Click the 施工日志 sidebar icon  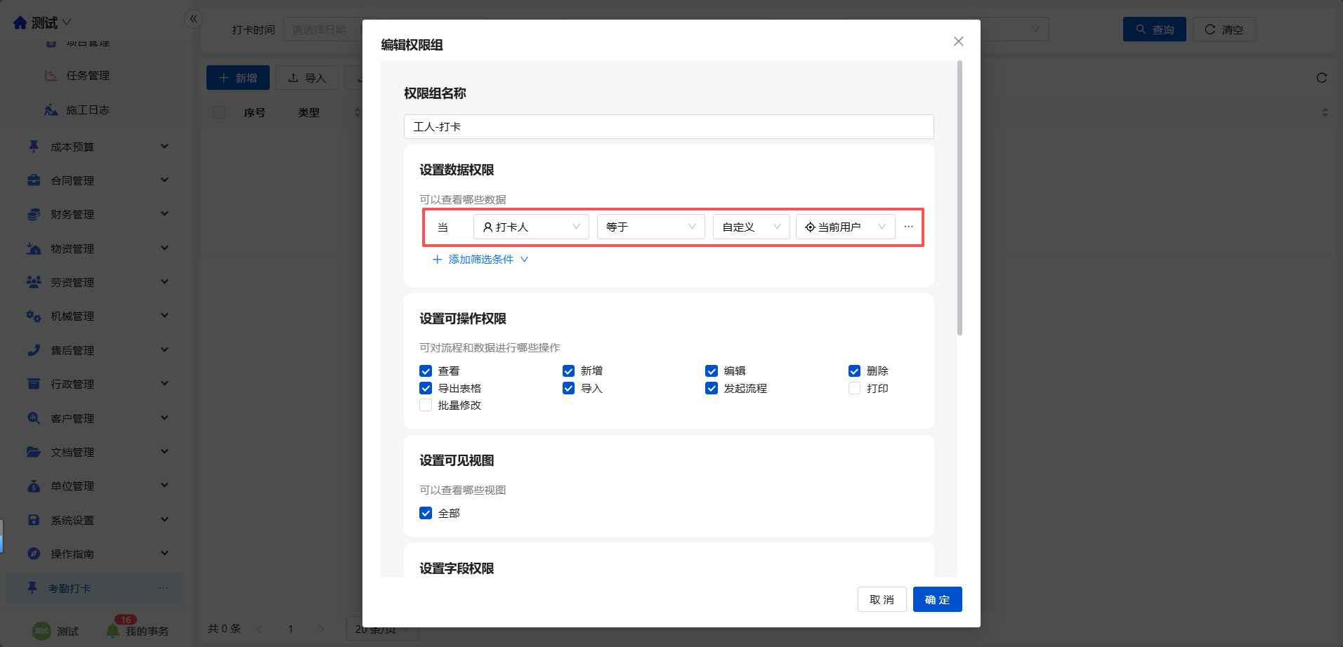[x=51, y=110]
